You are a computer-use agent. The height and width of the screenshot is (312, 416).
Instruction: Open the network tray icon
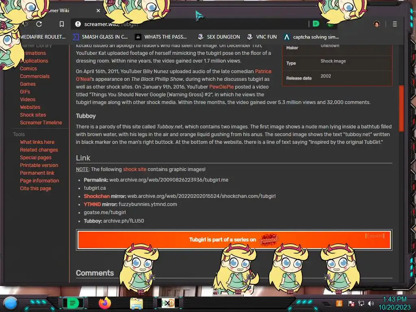click(361, 303)
